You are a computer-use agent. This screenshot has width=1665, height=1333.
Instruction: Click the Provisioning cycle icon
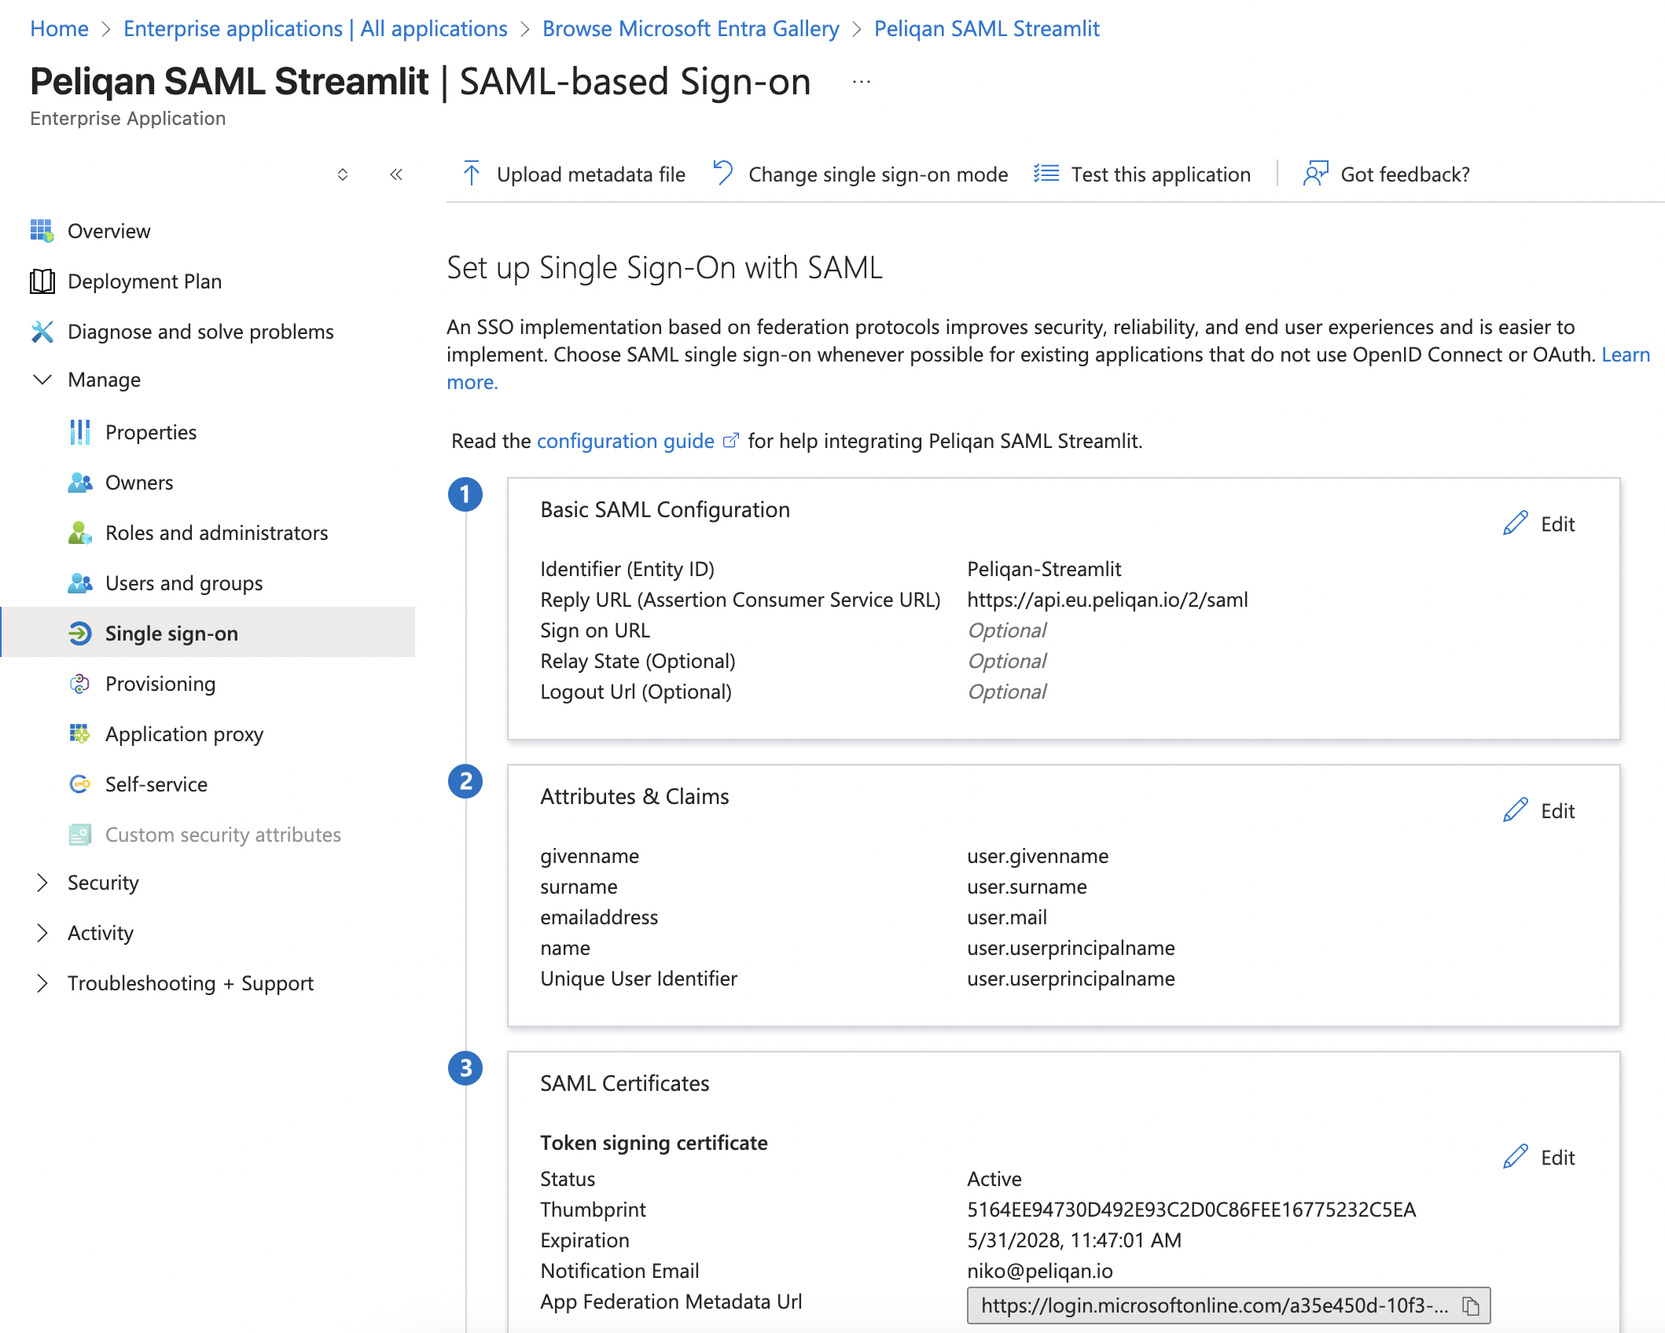coord(79,684)
